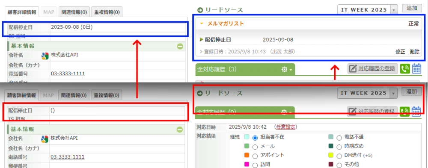Open IT WEEK 2025 dropdown in lower screenshot

click(367, 93)
